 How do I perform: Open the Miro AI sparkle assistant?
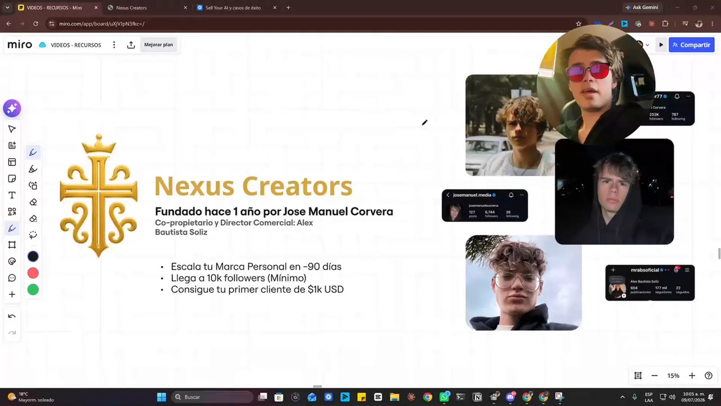(12, 108)
